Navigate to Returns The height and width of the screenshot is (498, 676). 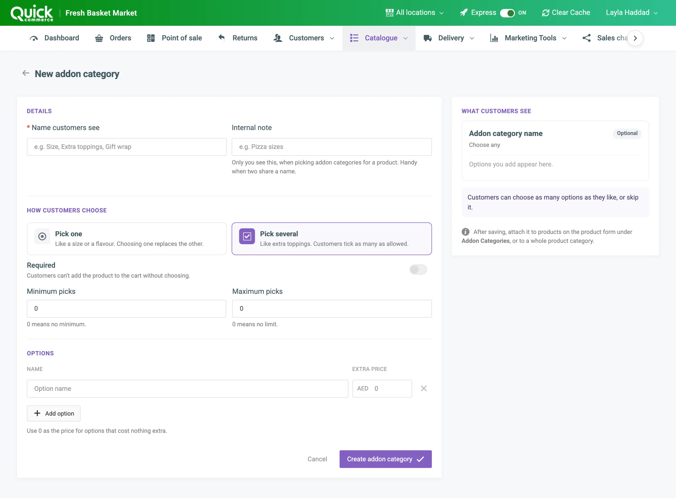point(238,38)
